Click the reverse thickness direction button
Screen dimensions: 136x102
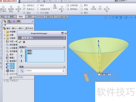tap(22, 71)
